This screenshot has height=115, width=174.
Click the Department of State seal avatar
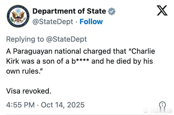pyautogui.click(x=18, y=17)
